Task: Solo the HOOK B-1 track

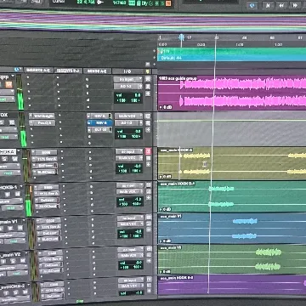Action: pos(8,195)
